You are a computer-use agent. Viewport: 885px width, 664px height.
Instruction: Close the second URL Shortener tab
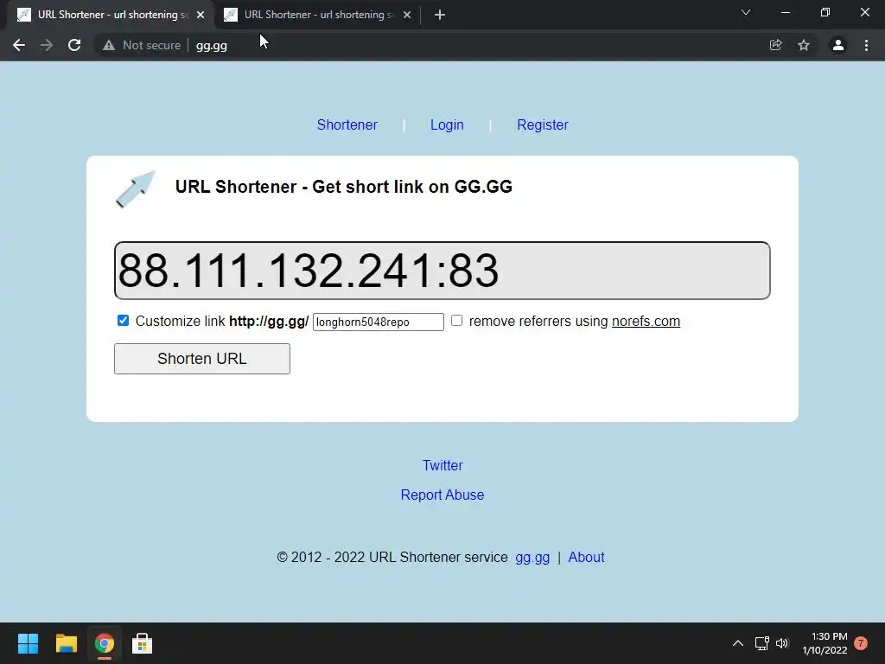[x=407, y=15]
